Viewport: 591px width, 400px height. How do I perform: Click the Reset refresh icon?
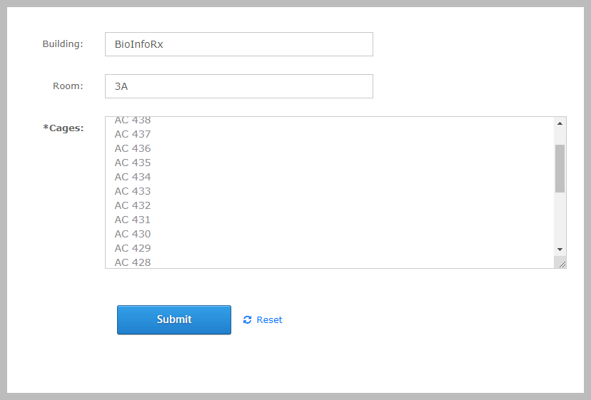click(247, 320)
